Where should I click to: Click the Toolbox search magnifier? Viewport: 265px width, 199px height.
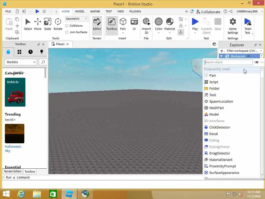(x=43, y=62)
